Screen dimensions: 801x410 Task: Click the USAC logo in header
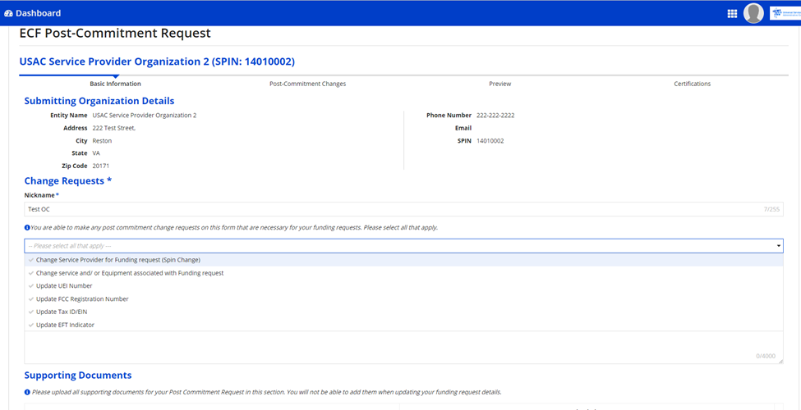point(784,14)
